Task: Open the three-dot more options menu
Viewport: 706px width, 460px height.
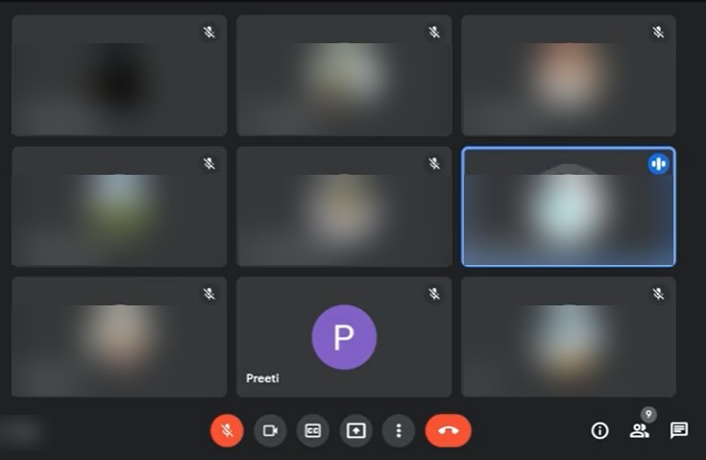Action: pos(399,431)
